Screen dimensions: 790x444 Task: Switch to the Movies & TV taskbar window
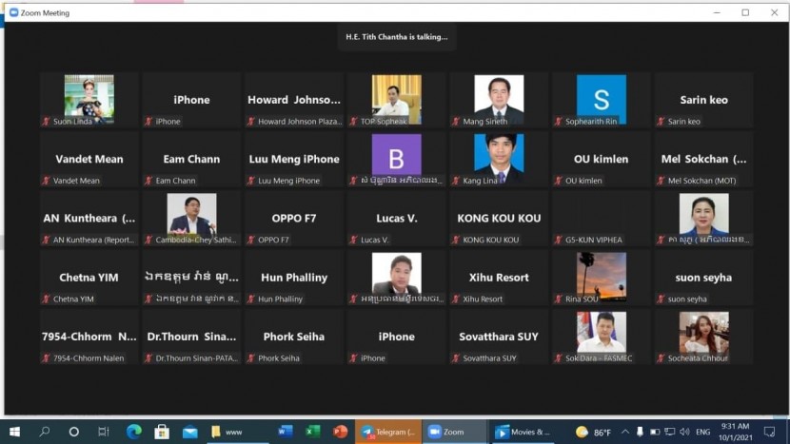pos(523,432)
